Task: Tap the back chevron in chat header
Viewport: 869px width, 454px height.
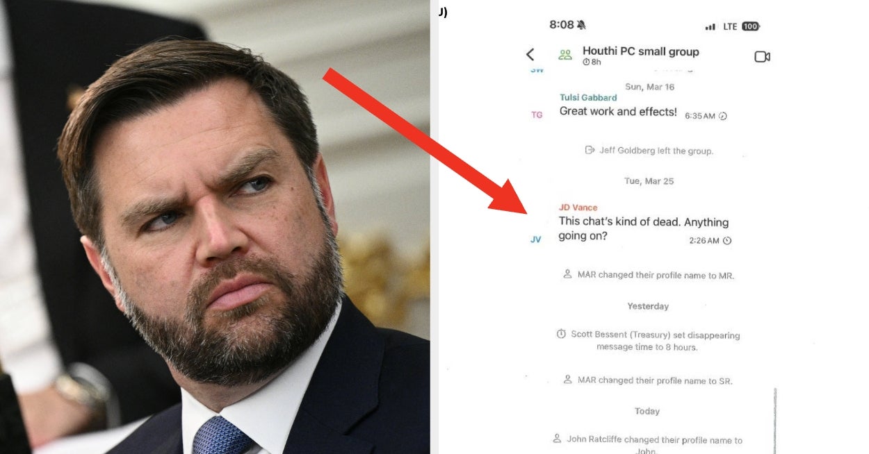Action: point(530,54)
